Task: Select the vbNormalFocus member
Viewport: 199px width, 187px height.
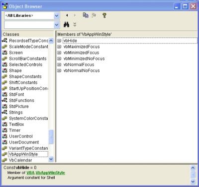Action: [79, 65]
